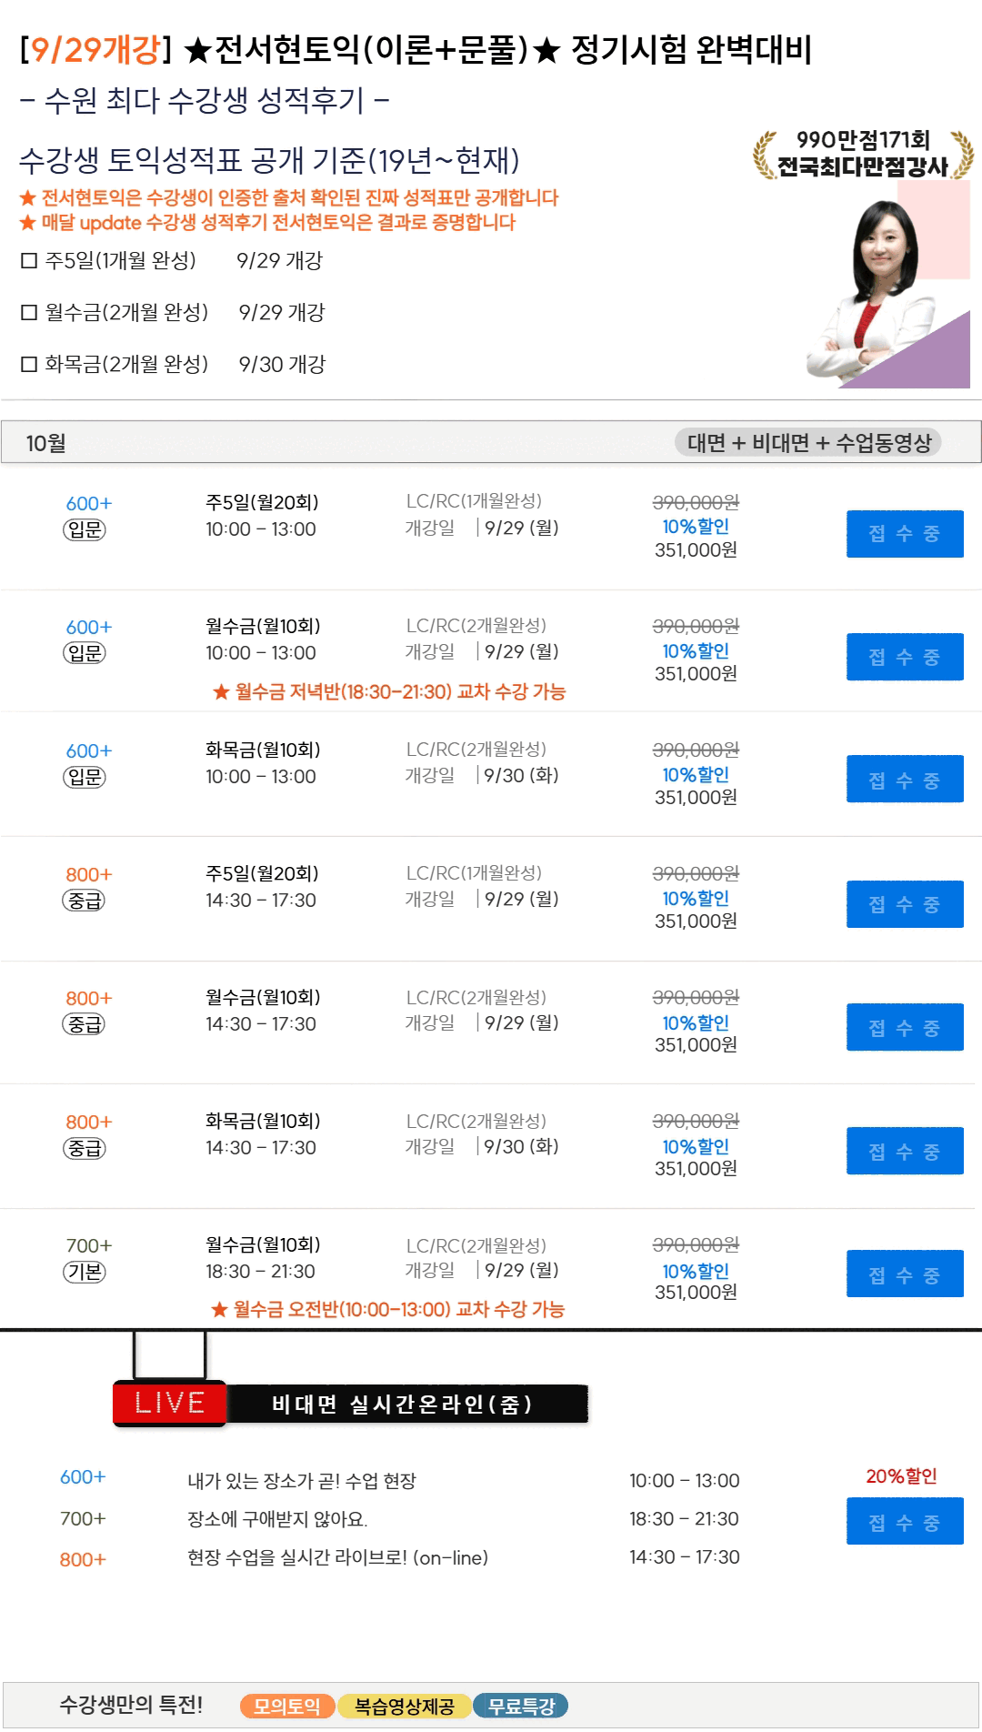Click 접수중 button for 800+ 월수금 class

(x=904, y=1028)
